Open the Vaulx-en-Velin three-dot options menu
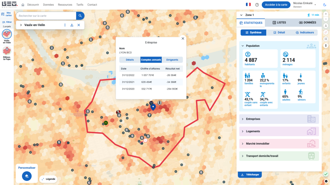The height and width of the screenshot is (185, 330). click(x=65, y=25)
